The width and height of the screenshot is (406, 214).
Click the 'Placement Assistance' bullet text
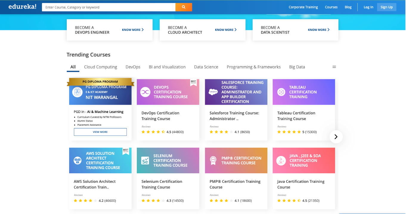[89, 125]
